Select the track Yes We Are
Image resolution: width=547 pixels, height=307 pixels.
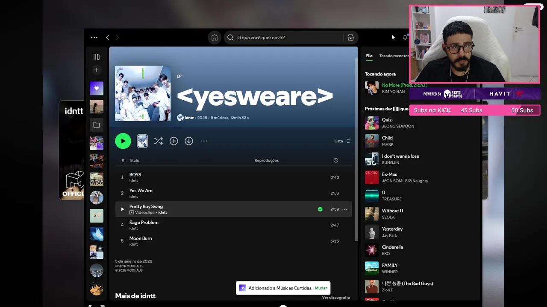233,193
